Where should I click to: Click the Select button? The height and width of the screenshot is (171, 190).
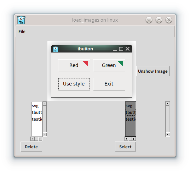click(x=125, y=147)
